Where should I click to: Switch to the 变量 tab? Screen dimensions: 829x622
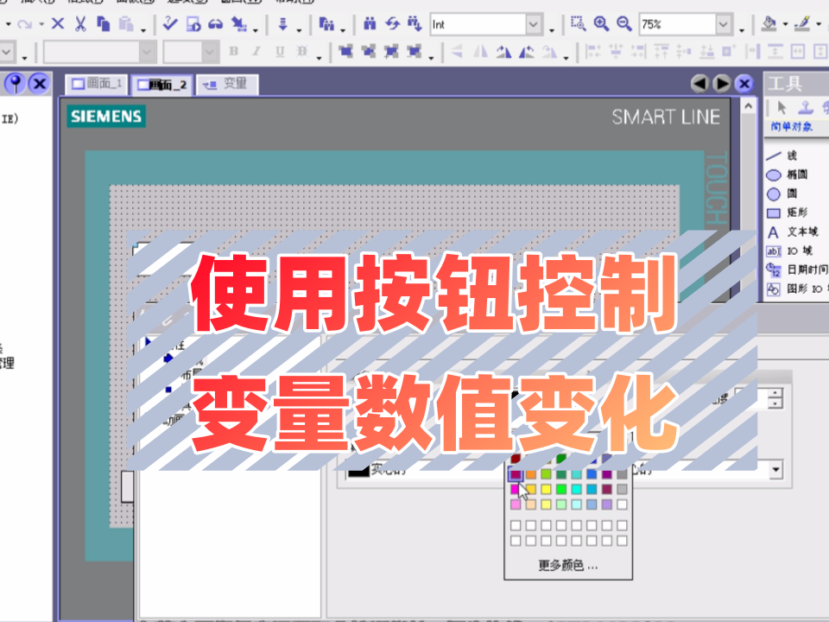[227, 84]
